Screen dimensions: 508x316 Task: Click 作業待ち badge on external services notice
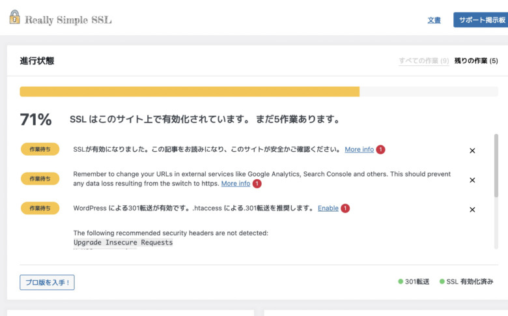tap(40, 179)
